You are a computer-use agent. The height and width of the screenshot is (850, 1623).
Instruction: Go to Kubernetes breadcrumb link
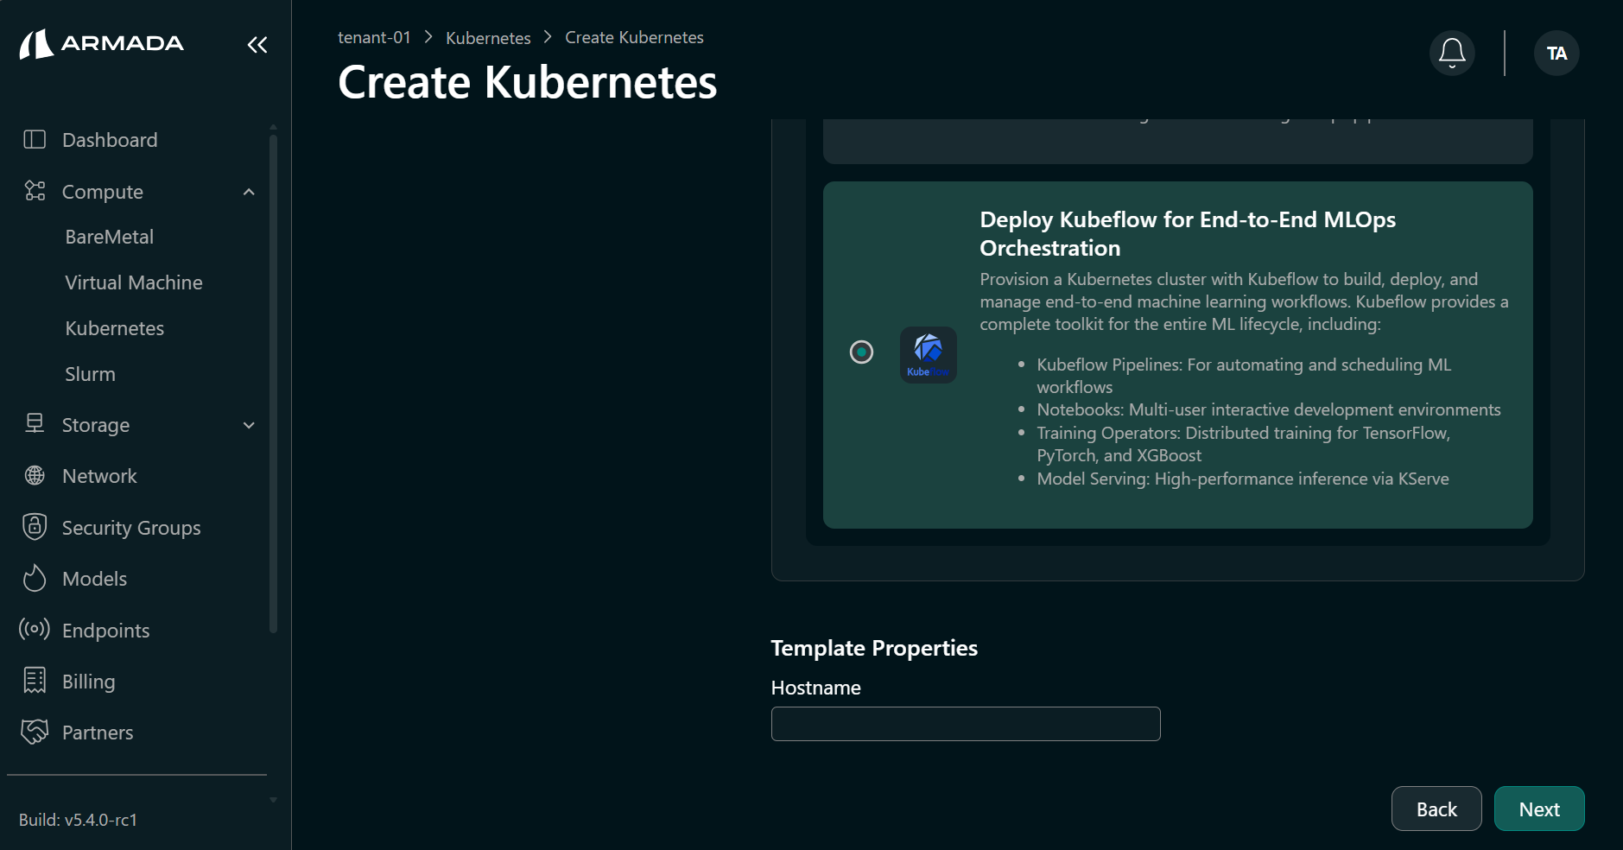[488, 38]
